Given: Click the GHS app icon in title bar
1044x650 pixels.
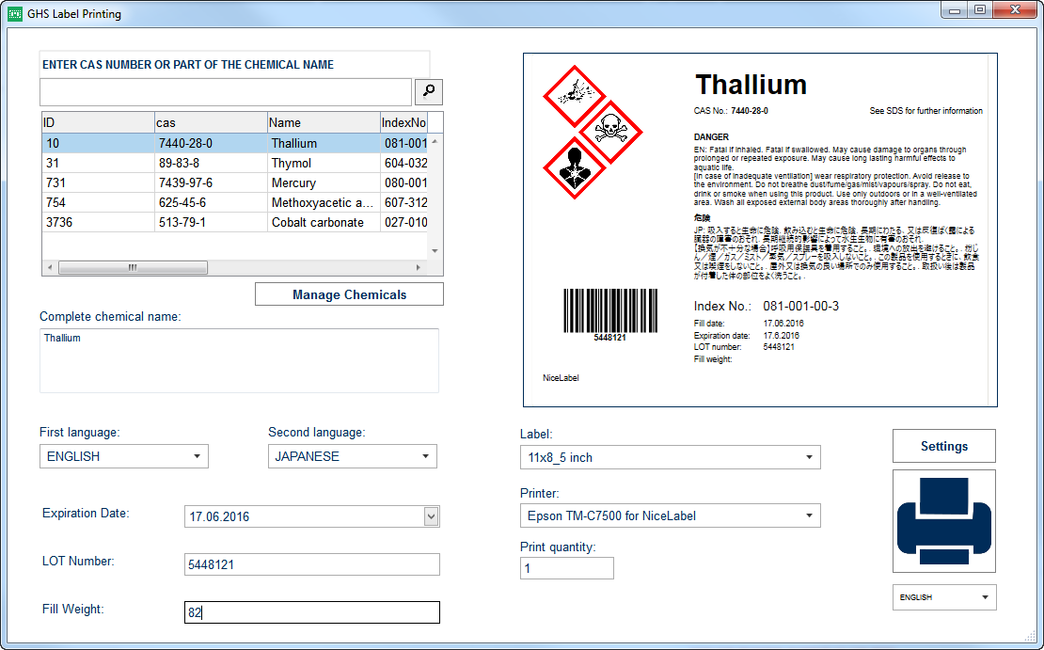Looking at the screenshot, I should click(x=15, y=13).
